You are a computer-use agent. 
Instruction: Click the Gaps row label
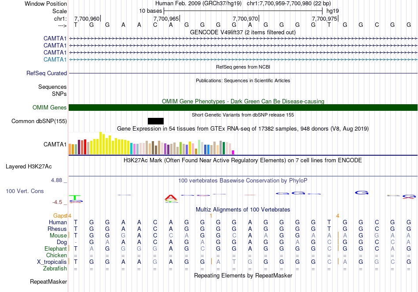[60, 215]
